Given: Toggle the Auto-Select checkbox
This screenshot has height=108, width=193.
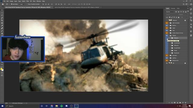Looking at the screenshot, I should click(x=11, y=4).
